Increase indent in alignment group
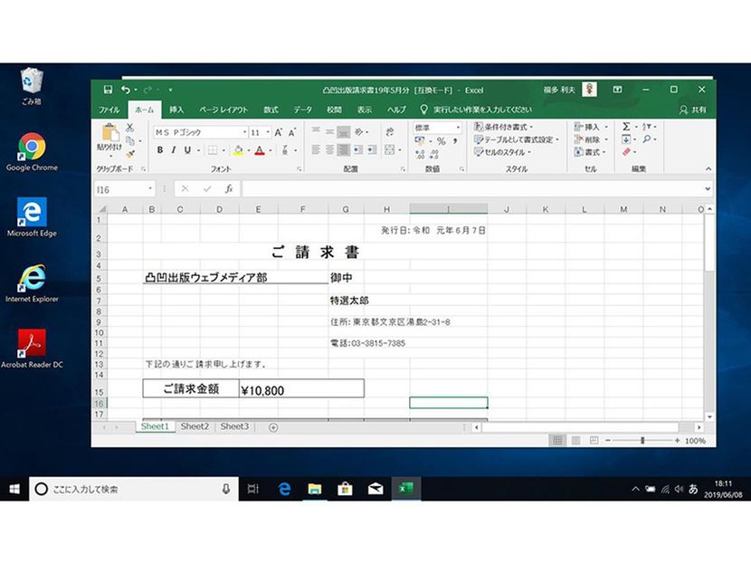Screen dimensions: 751x564 372,150
